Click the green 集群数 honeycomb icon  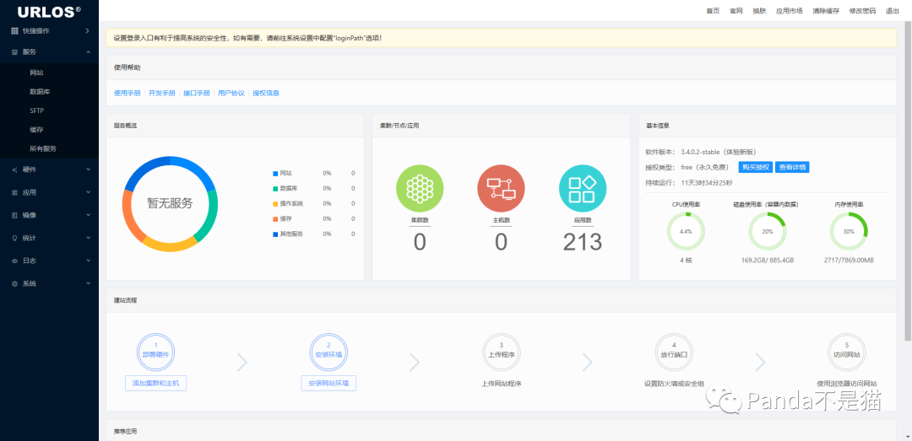(420, 188)
